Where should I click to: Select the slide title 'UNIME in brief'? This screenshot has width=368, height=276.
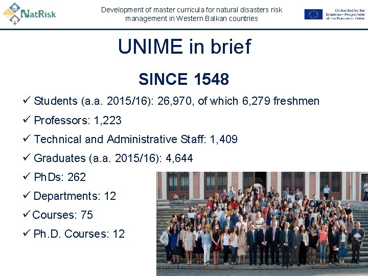185,46
